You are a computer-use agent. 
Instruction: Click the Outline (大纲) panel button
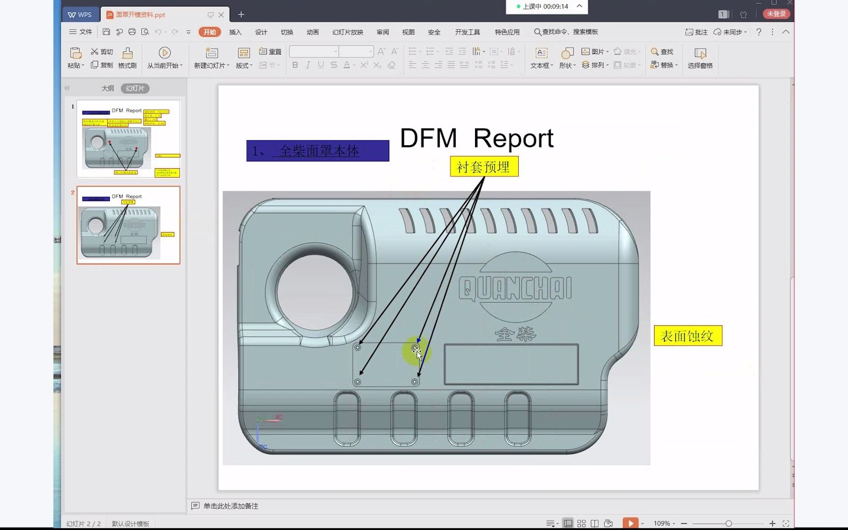click(107, 88)
